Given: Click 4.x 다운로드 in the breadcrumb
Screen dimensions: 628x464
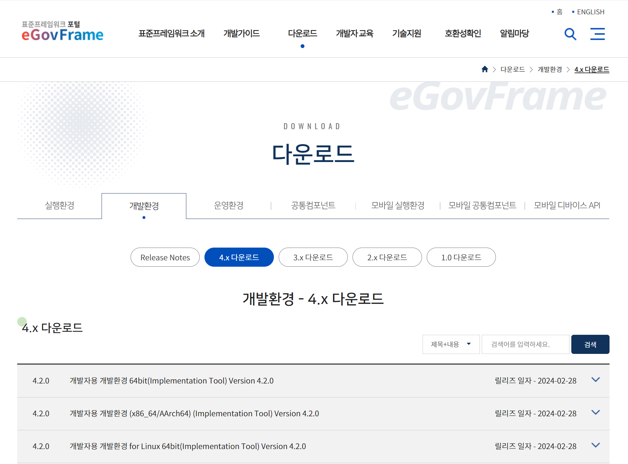Looking at the screenshot, I should click(592, 69).
